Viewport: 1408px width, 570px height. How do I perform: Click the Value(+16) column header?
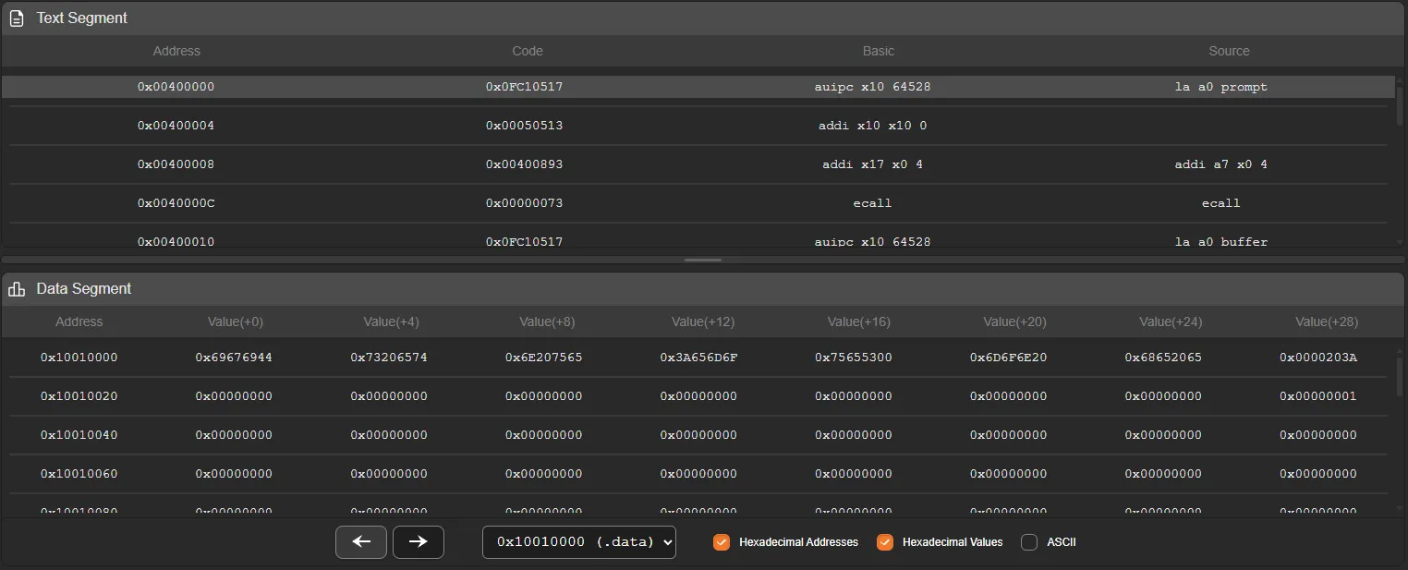(x=858, y=322)
